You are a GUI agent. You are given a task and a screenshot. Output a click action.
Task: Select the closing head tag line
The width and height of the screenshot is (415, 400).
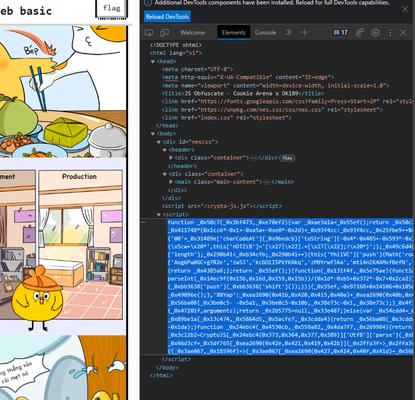coord(167,126)
